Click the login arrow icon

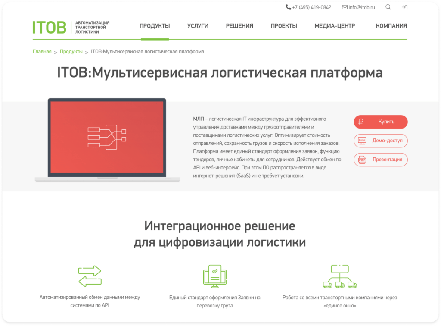click(404, 7)
